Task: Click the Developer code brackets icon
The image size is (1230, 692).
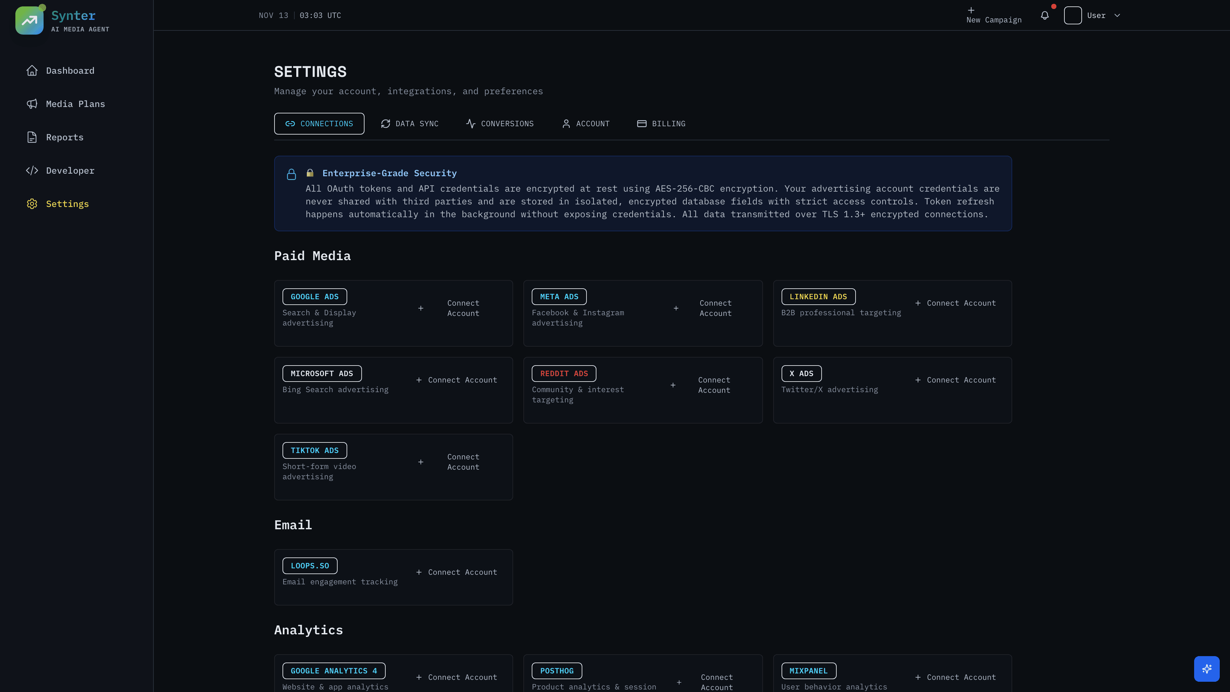Action: (32, 170)
